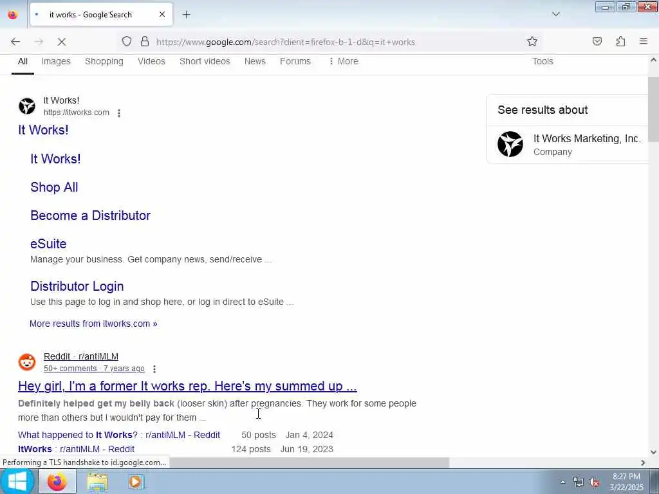Expand the More search filters menu
Screen dimensions: 659x494
tap(344, 61)
